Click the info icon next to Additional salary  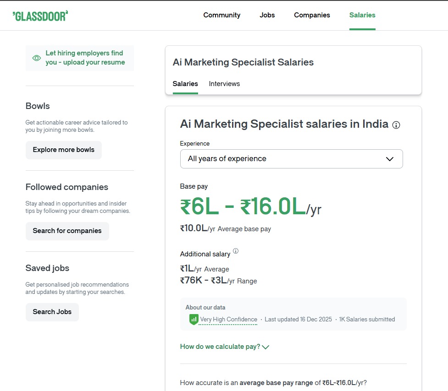pyautogui.click(x=236, y=250)
